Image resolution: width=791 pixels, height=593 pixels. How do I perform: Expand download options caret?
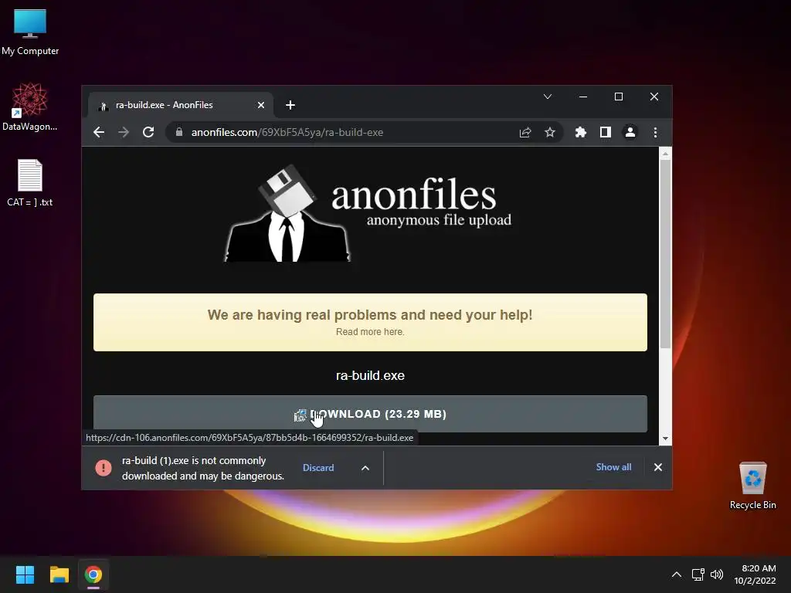365,468
